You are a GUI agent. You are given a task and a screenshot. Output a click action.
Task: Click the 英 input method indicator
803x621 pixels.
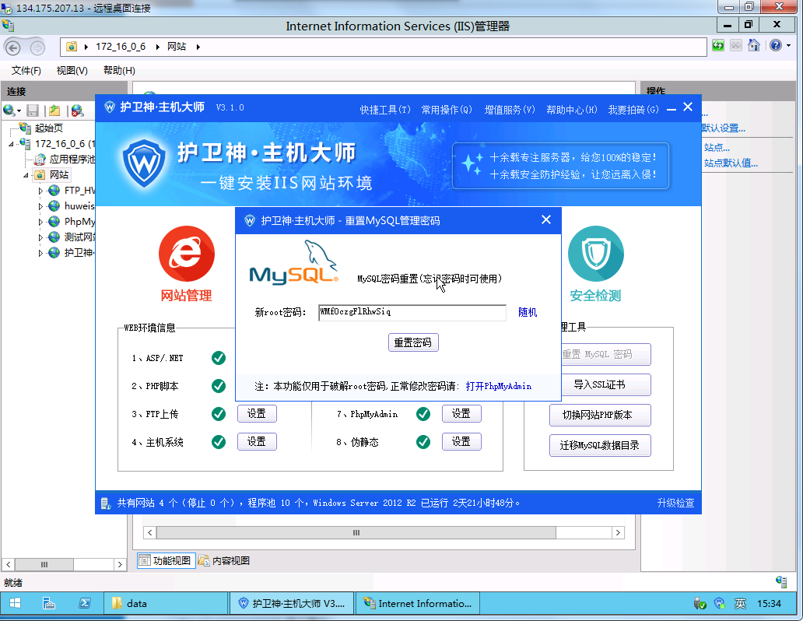pos(740,603)
